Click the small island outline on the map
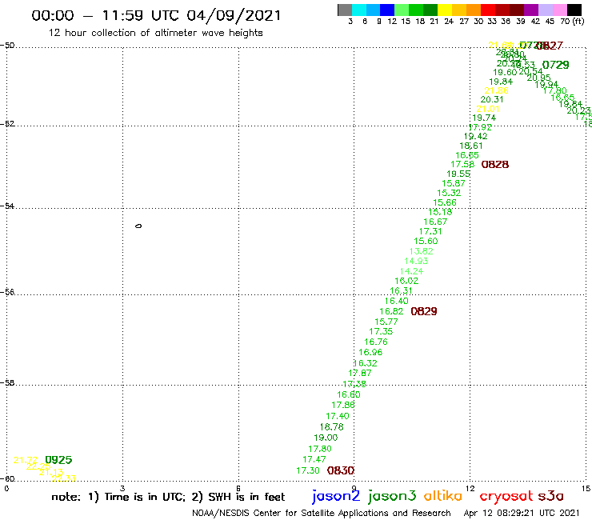 point(138,226)
